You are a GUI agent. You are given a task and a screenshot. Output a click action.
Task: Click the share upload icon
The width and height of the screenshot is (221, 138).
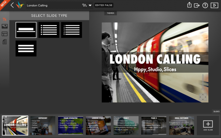(189, 5)
